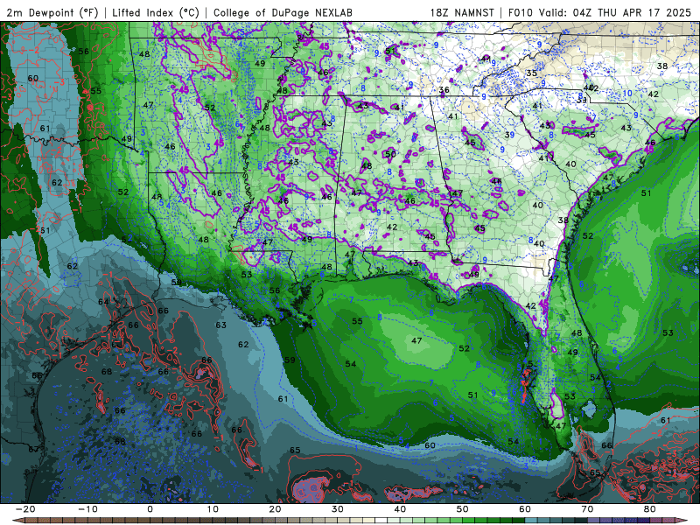Click the "80" color scale label
This screenshot has width=700, height=525.
[650, 509]
